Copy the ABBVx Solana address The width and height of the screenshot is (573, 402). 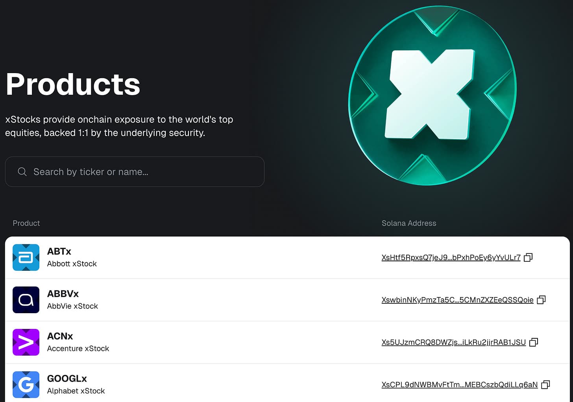tap(542, 300)
